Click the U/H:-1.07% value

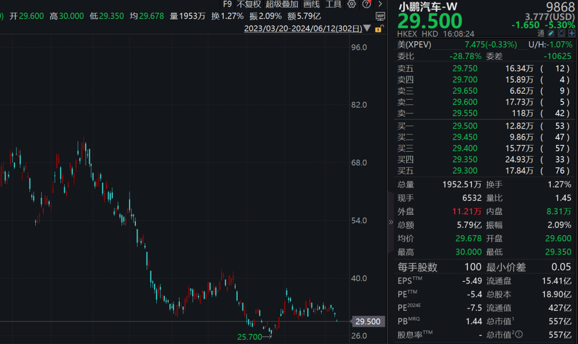coord(550,44)
